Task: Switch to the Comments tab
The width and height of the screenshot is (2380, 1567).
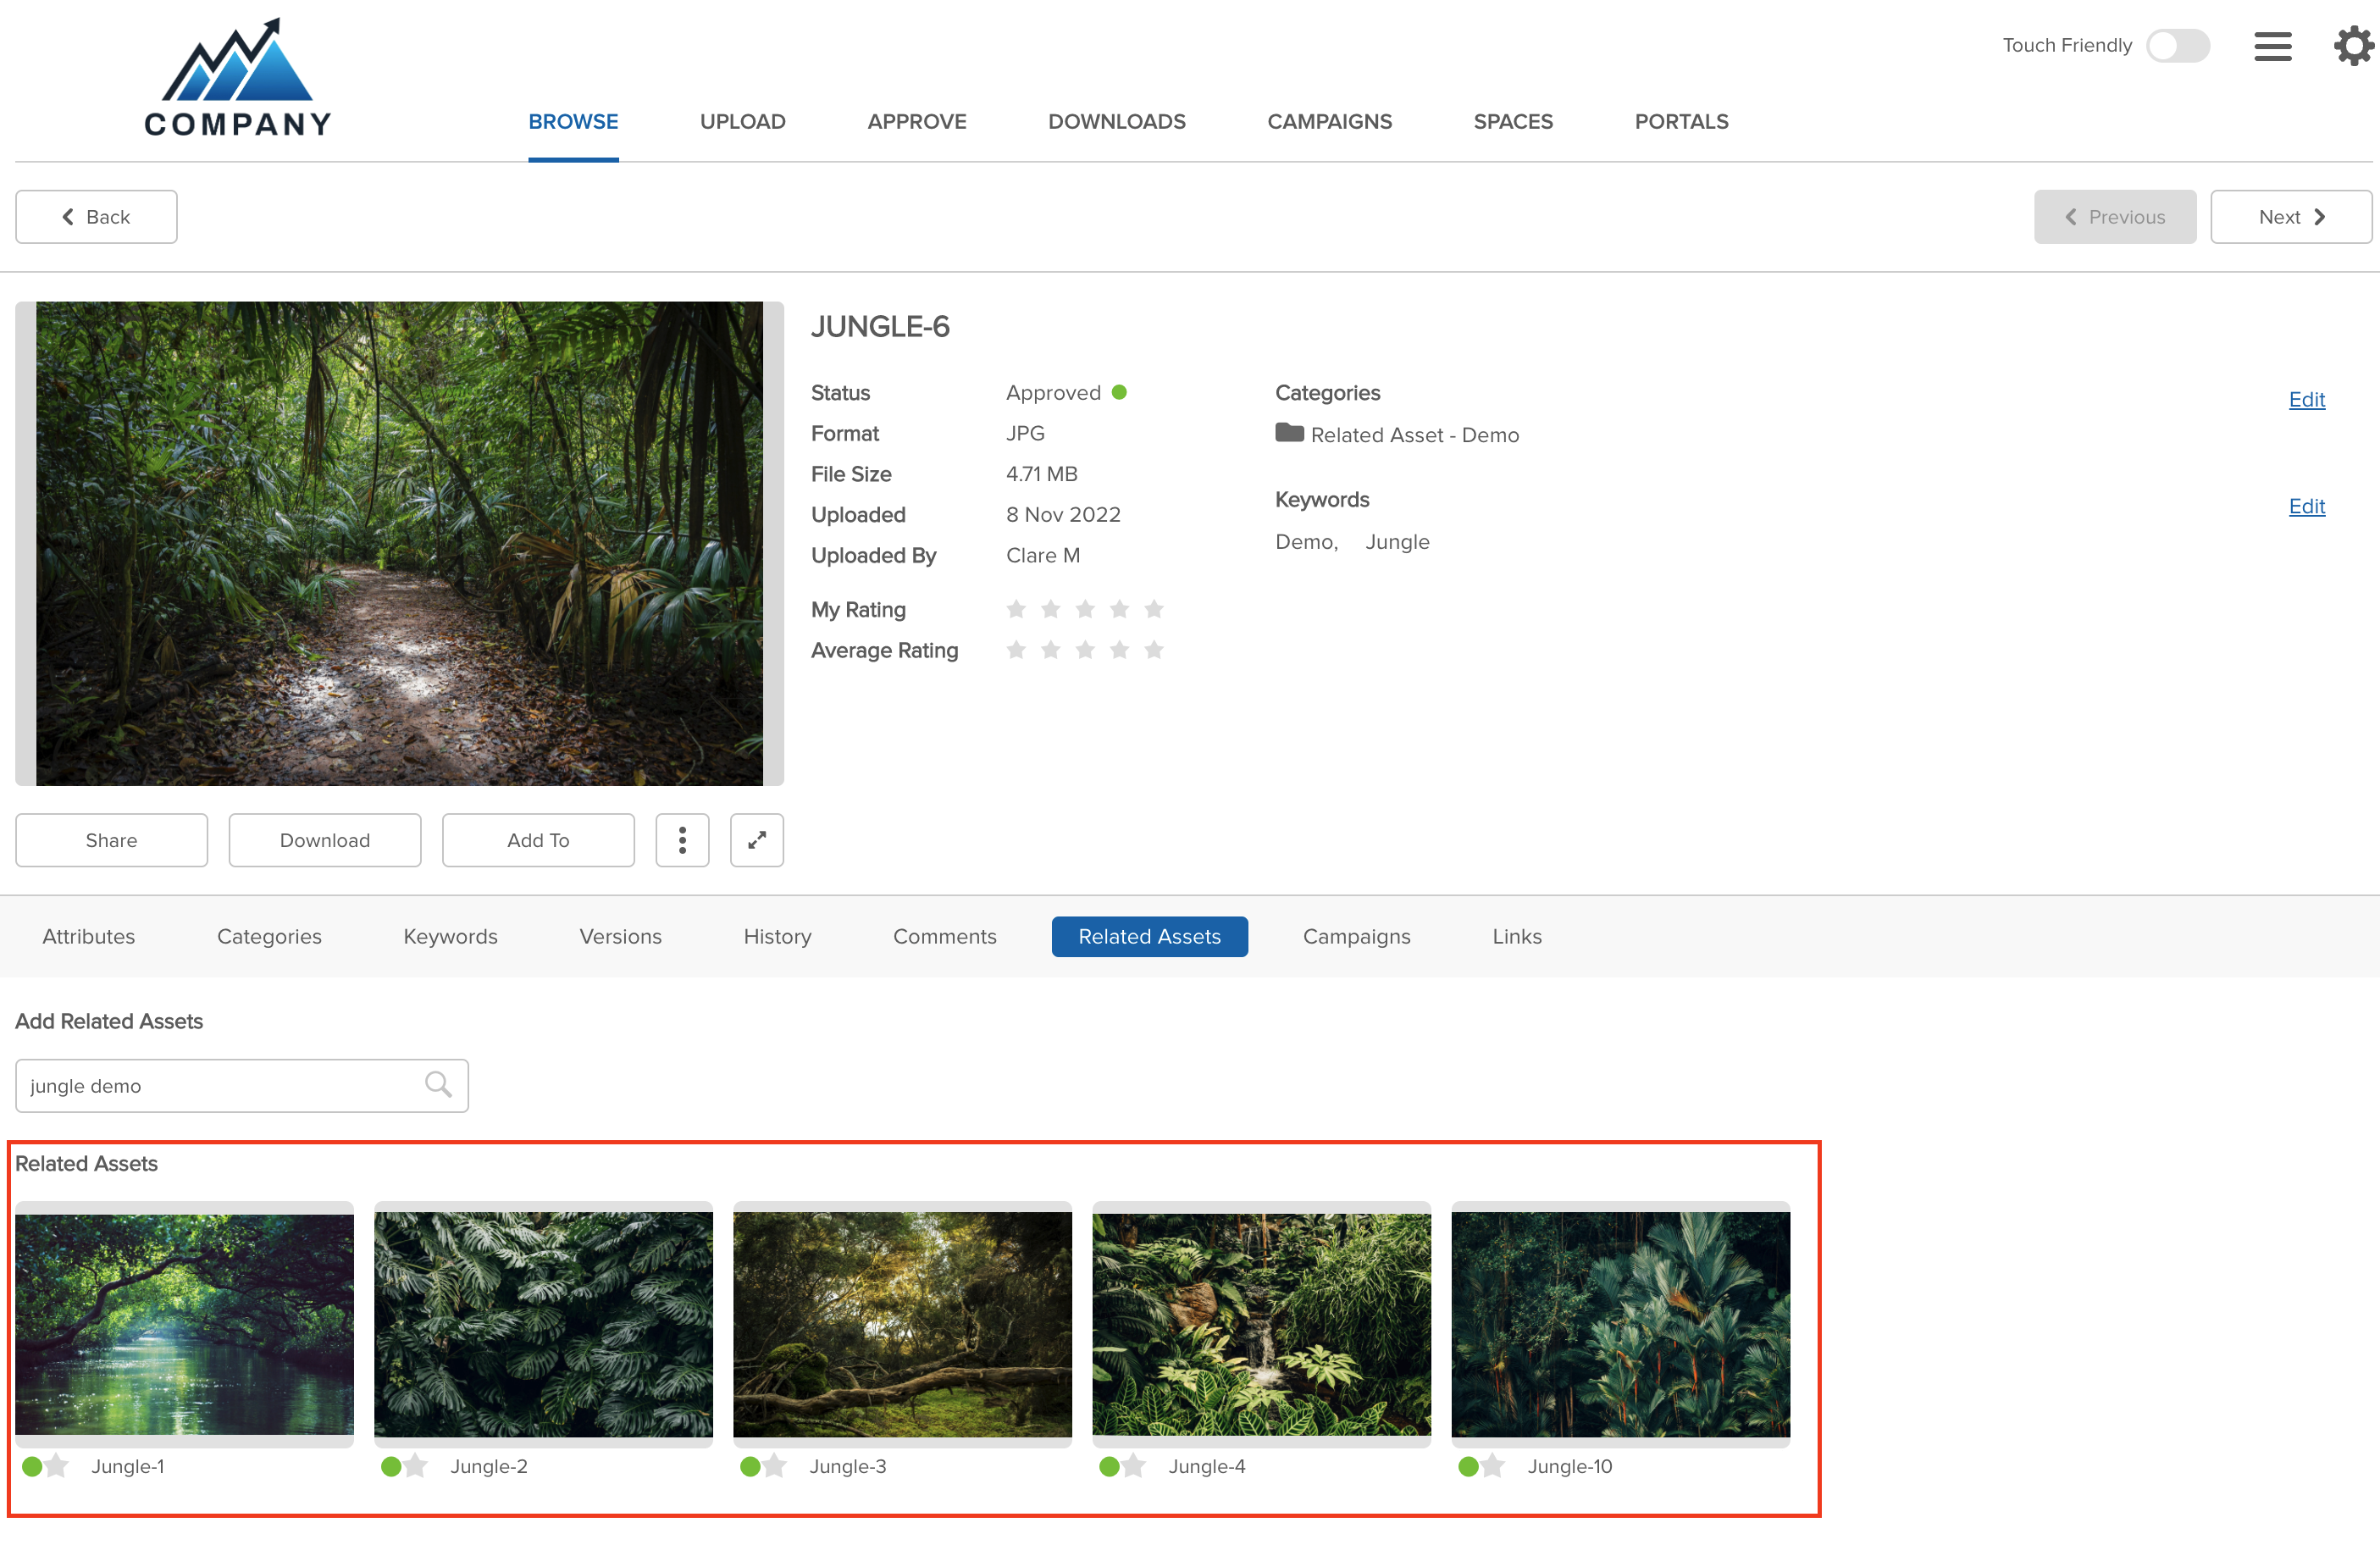Action: [944, 936]
